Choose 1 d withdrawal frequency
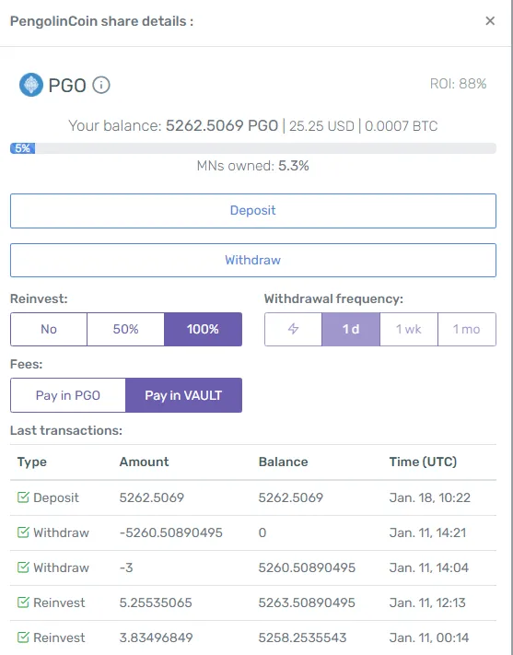This screenshot has width=513, height=655. click(351, 329)
